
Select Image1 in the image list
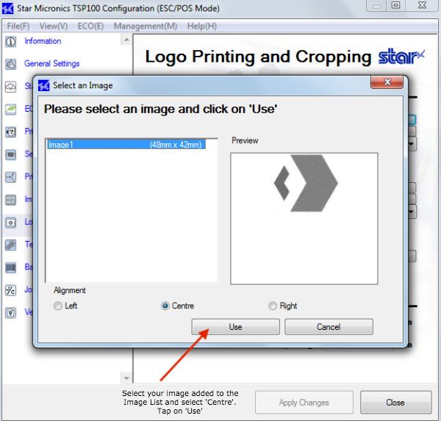pyautogui.click(x=126, y=145)
